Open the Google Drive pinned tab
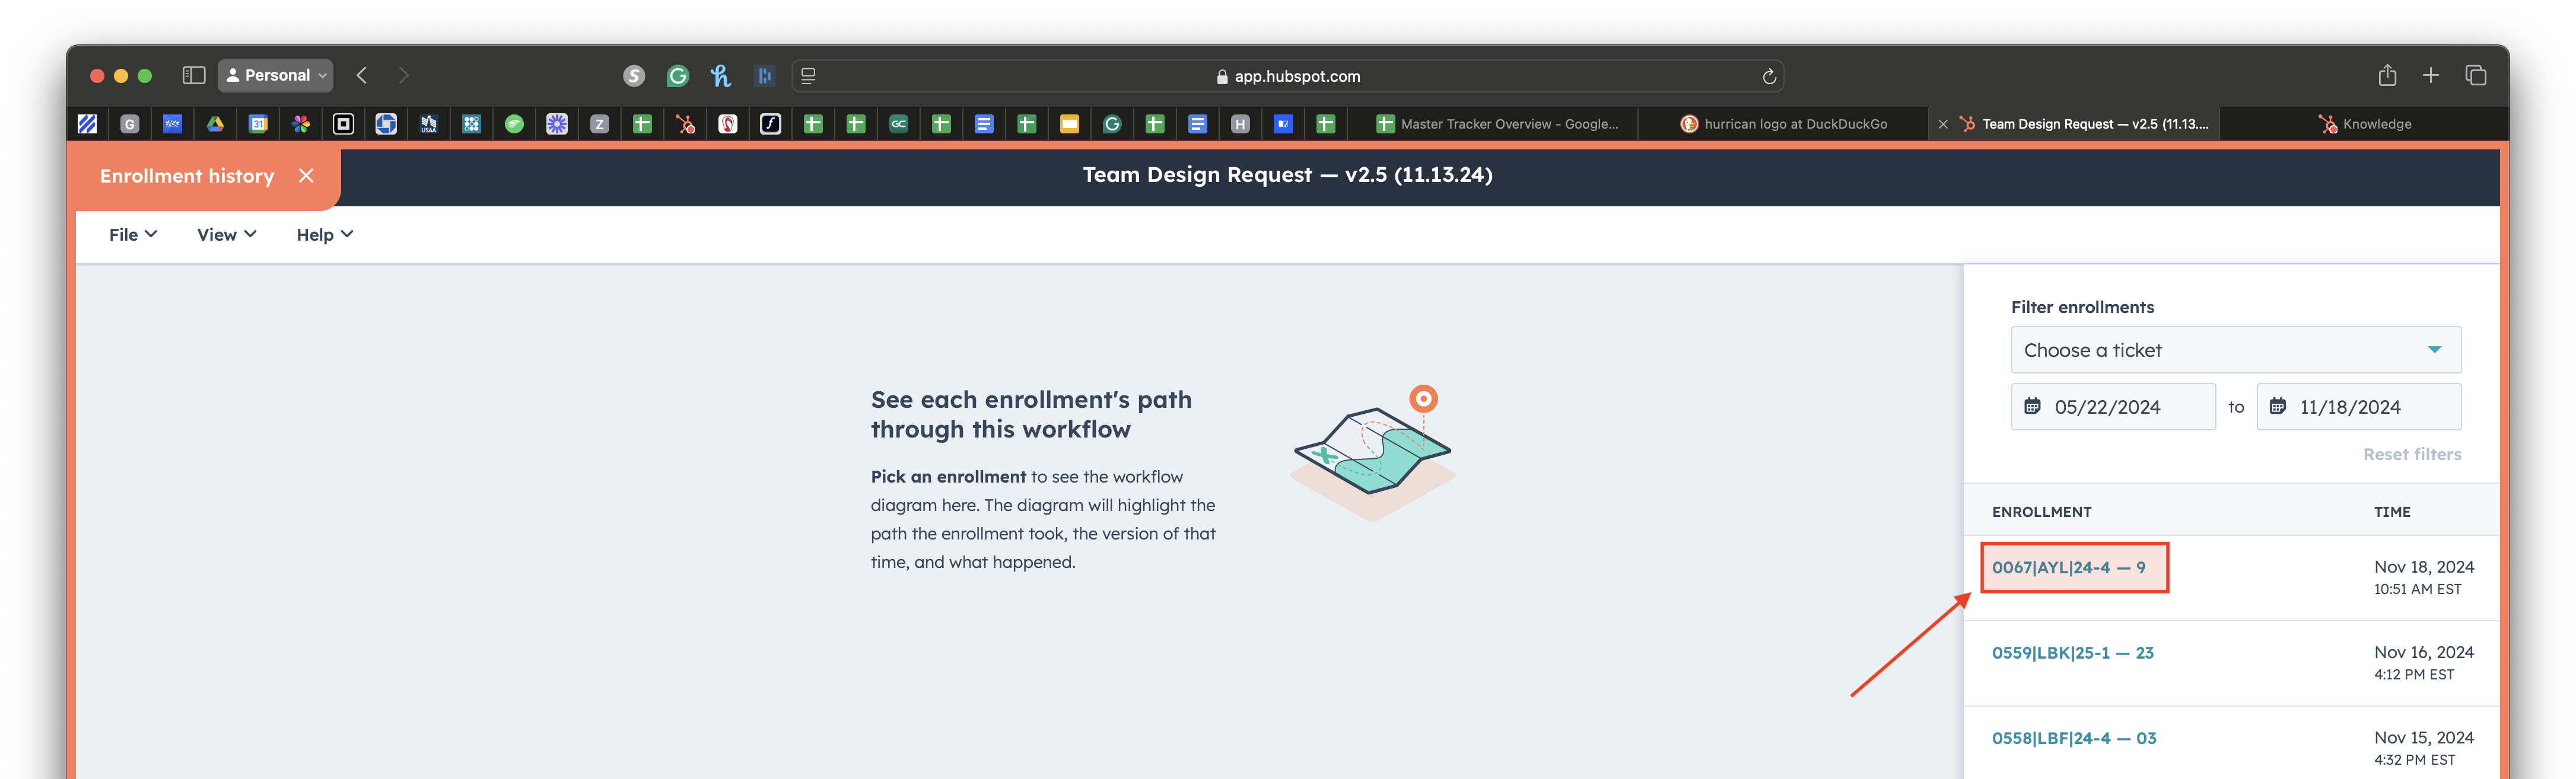 [x=215, y=124]
